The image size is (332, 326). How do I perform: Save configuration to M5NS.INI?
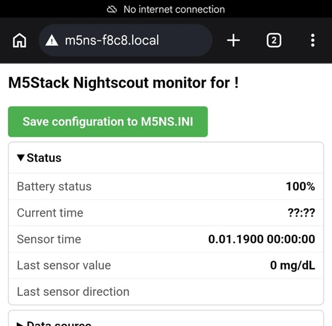coord(108,121)
